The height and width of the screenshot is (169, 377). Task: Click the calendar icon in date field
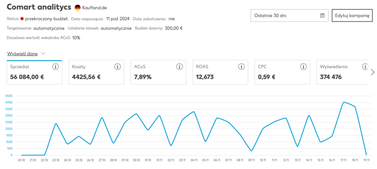click(x=323, y=15)
